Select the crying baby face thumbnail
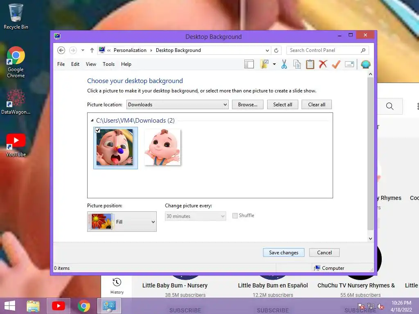The width and height of the screenshot is (419, 314). point(115,148)
